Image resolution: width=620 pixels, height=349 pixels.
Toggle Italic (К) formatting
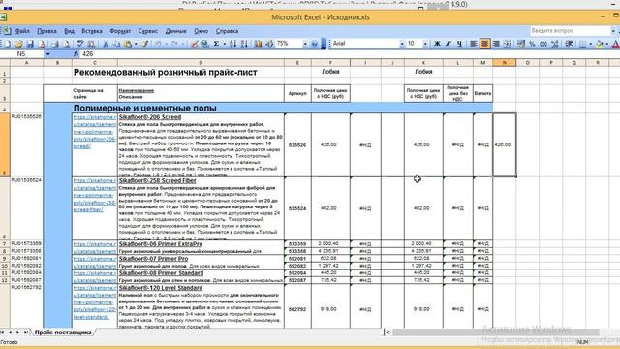click(x=448, y=44)
